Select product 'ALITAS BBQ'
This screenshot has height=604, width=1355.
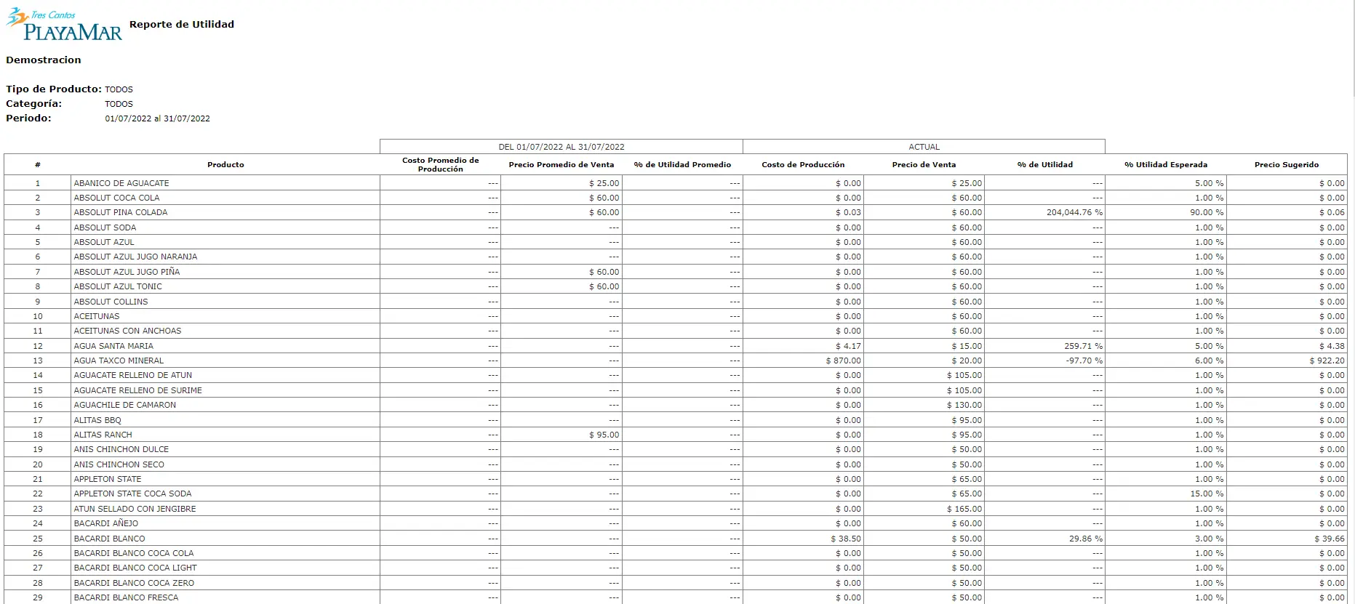pos(97,420)
